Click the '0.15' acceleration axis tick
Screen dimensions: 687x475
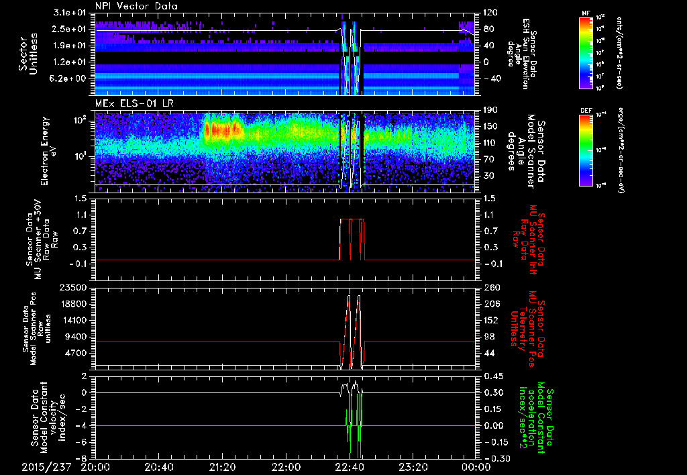[493, 409]
